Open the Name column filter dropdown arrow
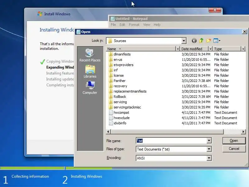The height and width of the screenshot is (187, 249). click(x=178, y=49)
